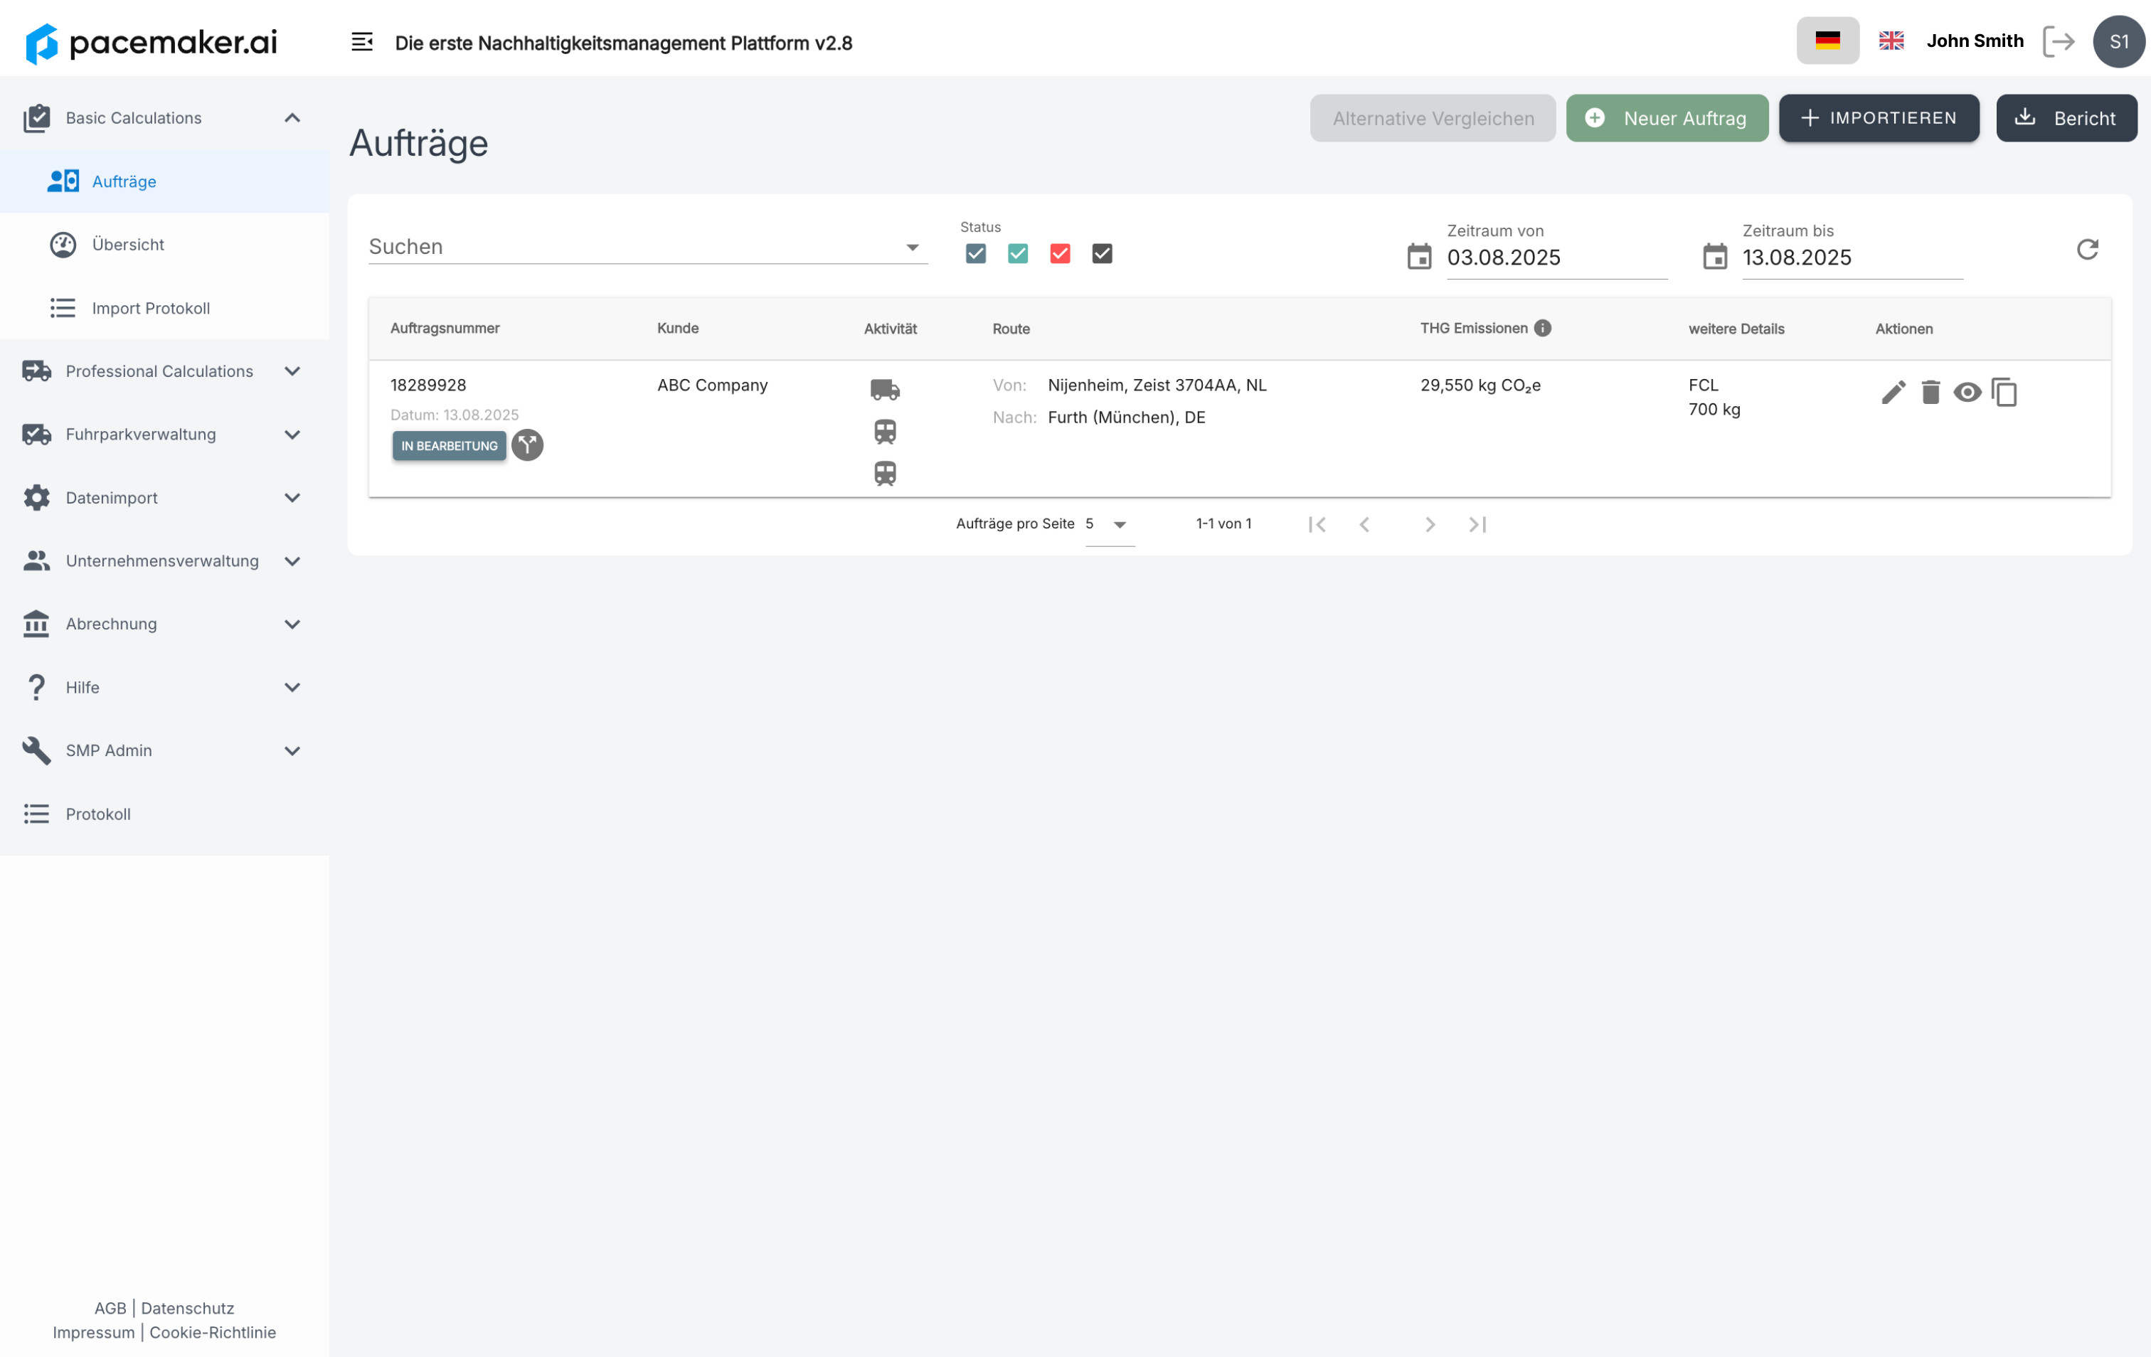Click the refresh icon next to the date range
The width and height of the screenshot is (2151, 1357).
pyautogui.click(x=2087, y=249)
